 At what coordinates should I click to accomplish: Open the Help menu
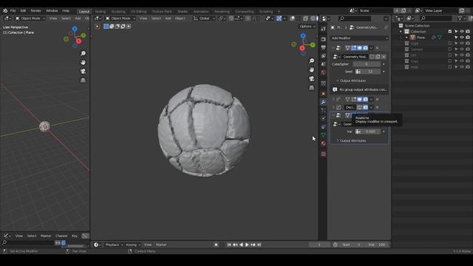click(x=66, y=10)
